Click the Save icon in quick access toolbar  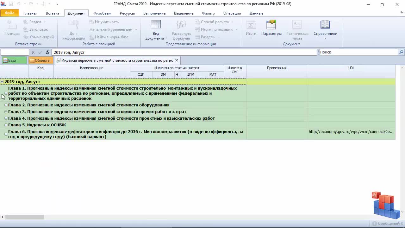click(x=11, y=4)
